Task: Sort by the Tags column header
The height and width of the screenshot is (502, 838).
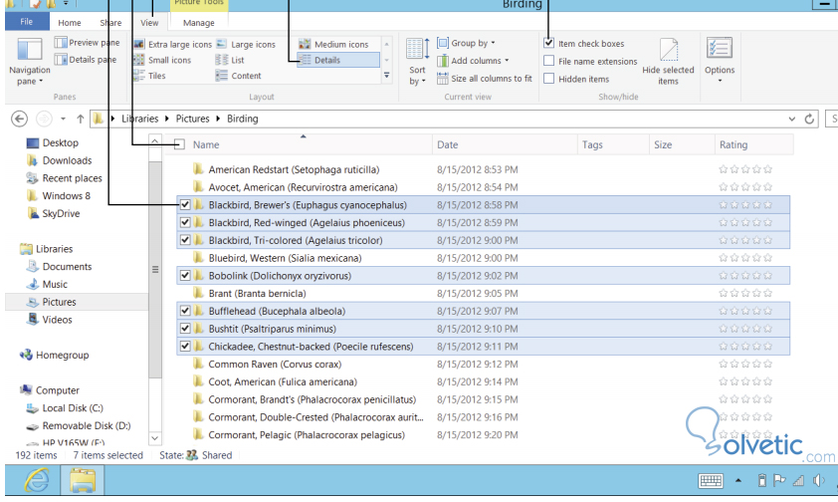Action: pos(613,144)
